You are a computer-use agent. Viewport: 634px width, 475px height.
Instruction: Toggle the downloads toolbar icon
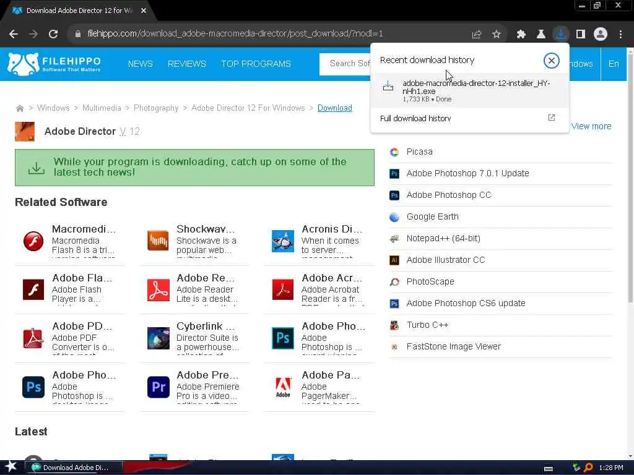tap(561, 34)
